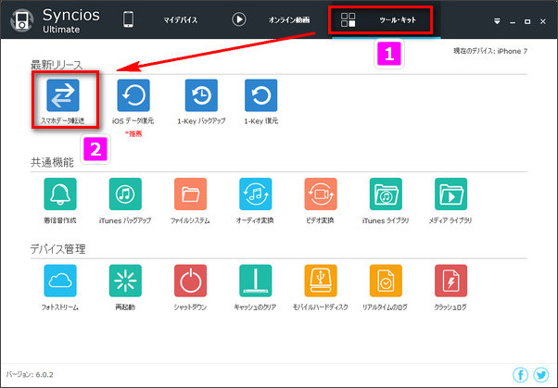The width and height of the screenshot is (558, 388).
Task: Click the Syncios logo icon
Action: (x=22, y=20)
